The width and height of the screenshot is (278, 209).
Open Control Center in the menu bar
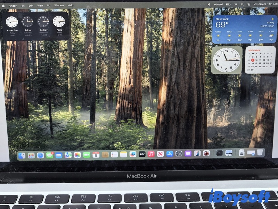pyautogui.click(x=249, y=5)
